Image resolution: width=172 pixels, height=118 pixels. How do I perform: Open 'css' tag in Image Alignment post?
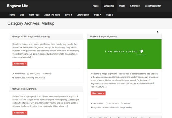tap(118, 107)
